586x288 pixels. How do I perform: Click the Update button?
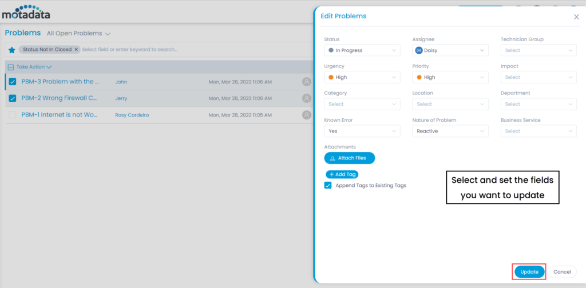[529, 272]
